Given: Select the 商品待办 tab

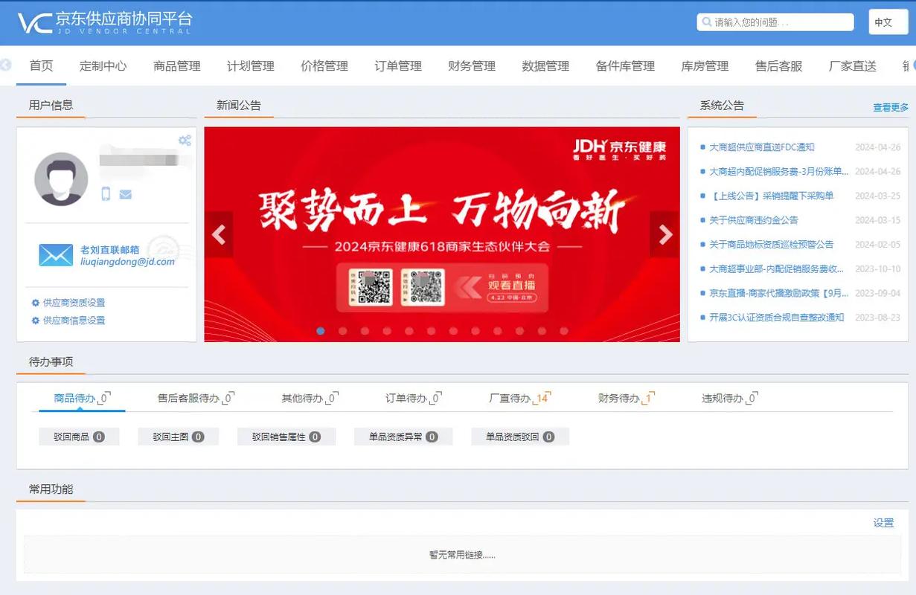Looking at the screenshot, I should (x=82, y=399).
